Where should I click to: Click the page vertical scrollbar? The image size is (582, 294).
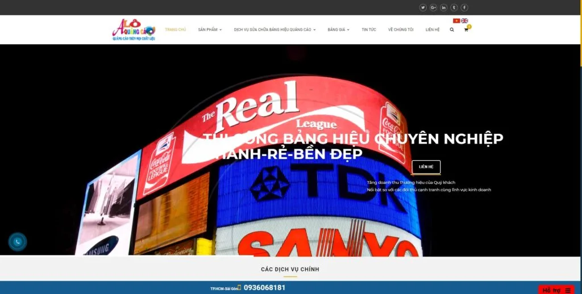pyautogui.click(x=581, y=33)
